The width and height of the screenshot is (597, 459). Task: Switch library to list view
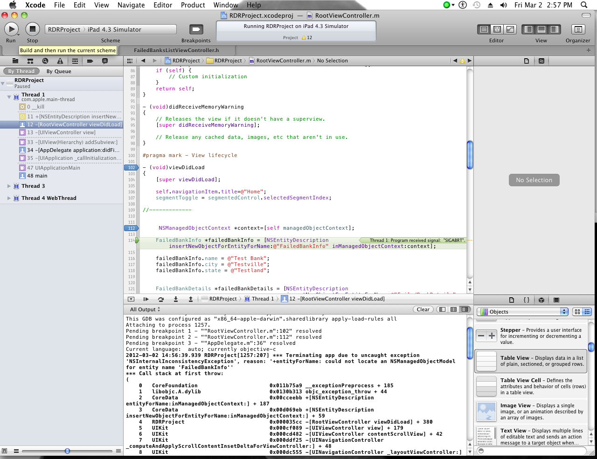[587, 312]
